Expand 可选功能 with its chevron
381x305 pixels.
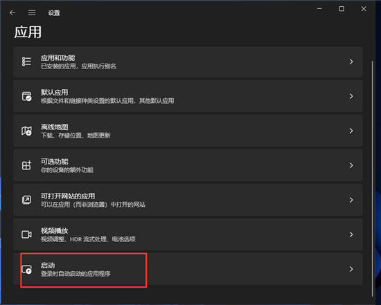tap(351, 165)
